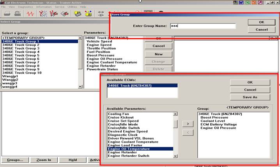Click the logged diagnostic codes icon
This screenshot has width=280, height=167.
coord(53,14)
